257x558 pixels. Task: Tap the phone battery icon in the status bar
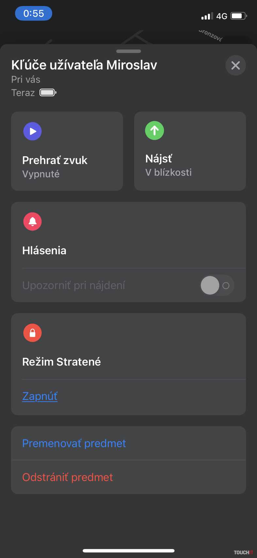pos(238,16)
